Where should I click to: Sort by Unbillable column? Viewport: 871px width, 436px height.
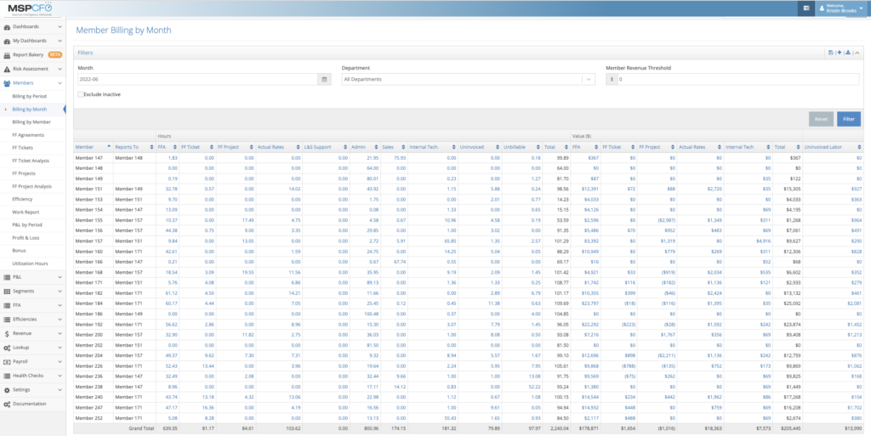521,147
